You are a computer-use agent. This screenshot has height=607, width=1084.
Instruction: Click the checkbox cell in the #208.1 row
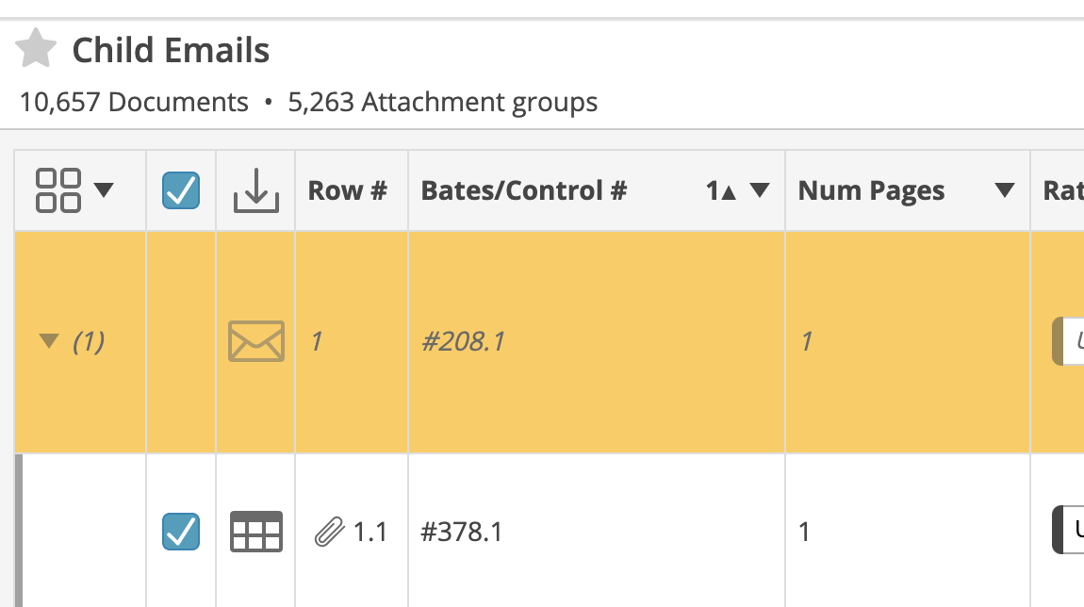coord(181,341)
